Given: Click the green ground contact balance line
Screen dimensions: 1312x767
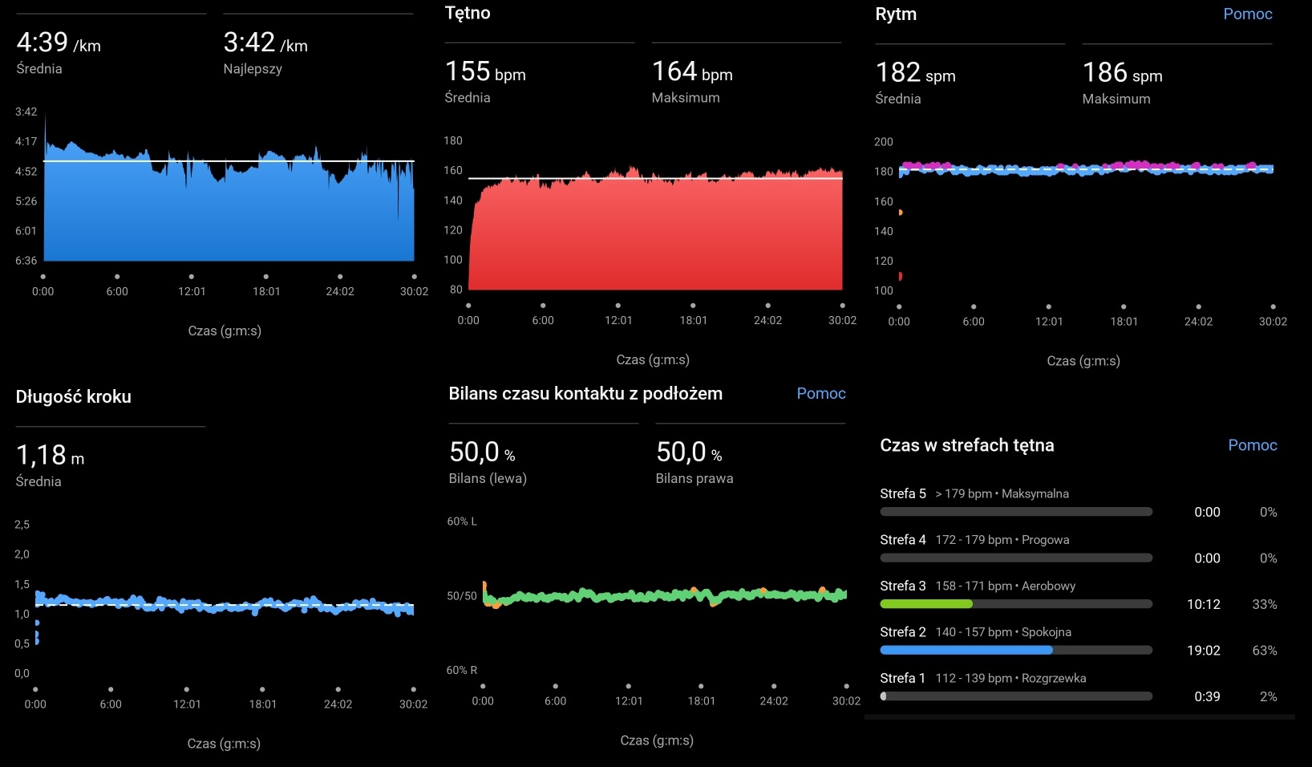Looking at the screenshot, I should click(x=666, y=595).
